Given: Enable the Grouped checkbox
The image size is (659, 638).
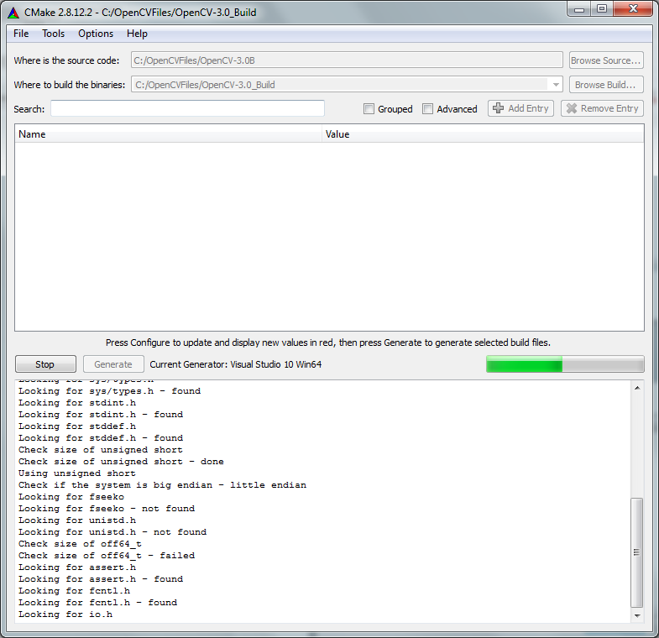Looking at the screenshot, I should click(x=369, y=109).
